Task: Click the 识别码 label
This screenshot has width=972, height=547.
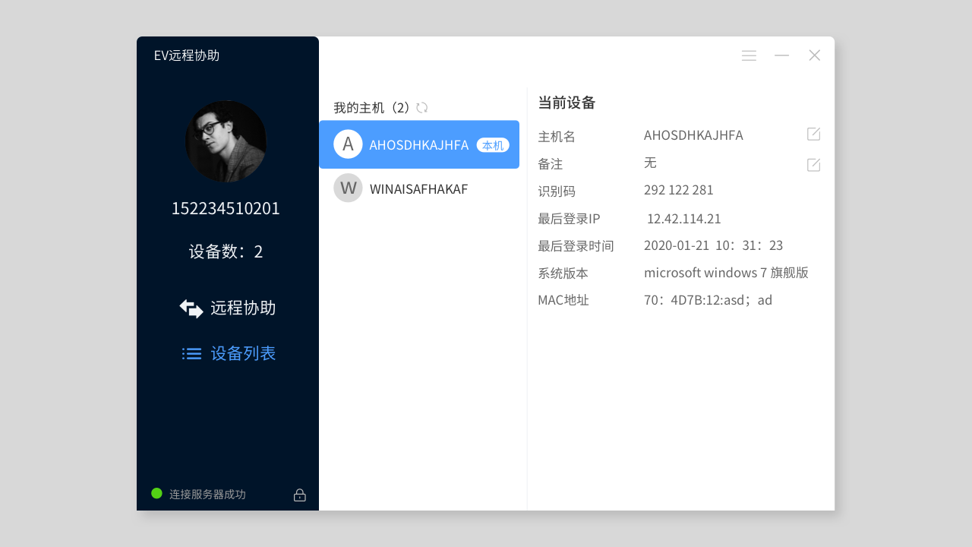Action: 557,191
